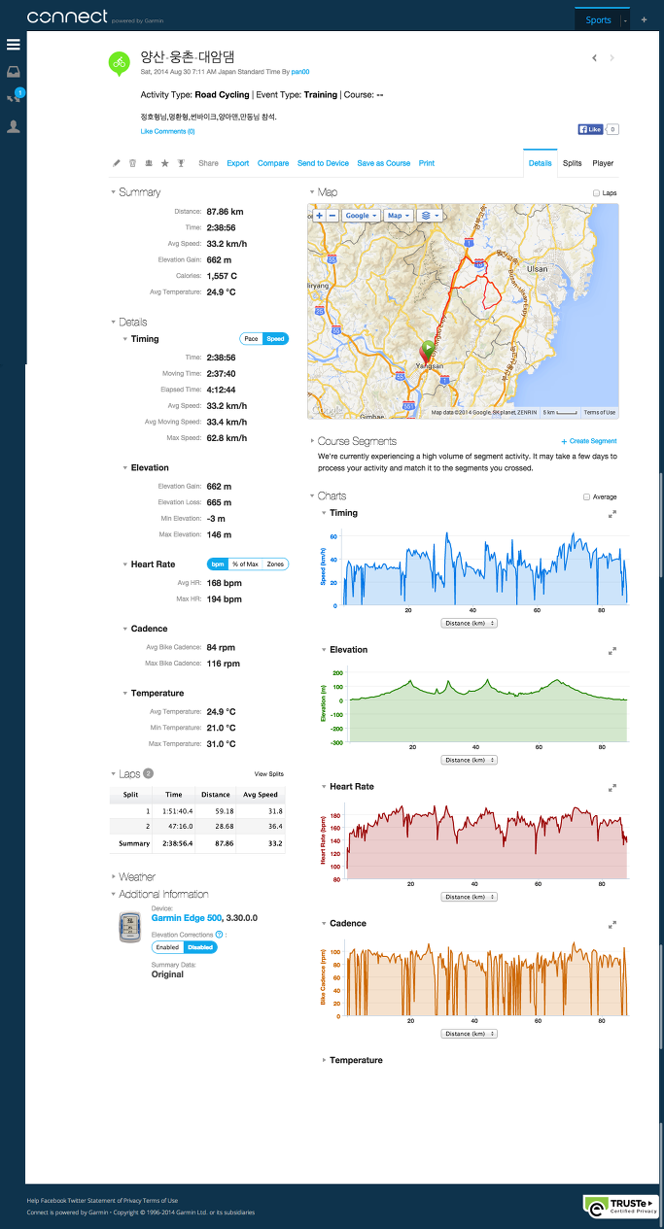Image resolution: width=664 pixels, height=1229 pixels.
Task: Click the privacy group icon
Action: pyautogui.click(x=149, y=163)
